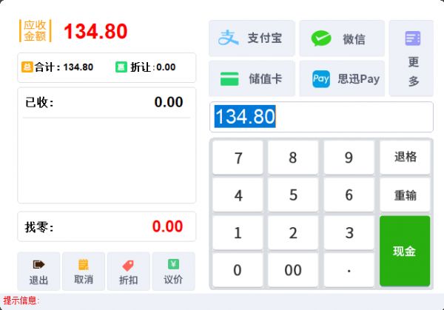
Task: Tap digit 9 on keypad
Action: click(349, 157)
